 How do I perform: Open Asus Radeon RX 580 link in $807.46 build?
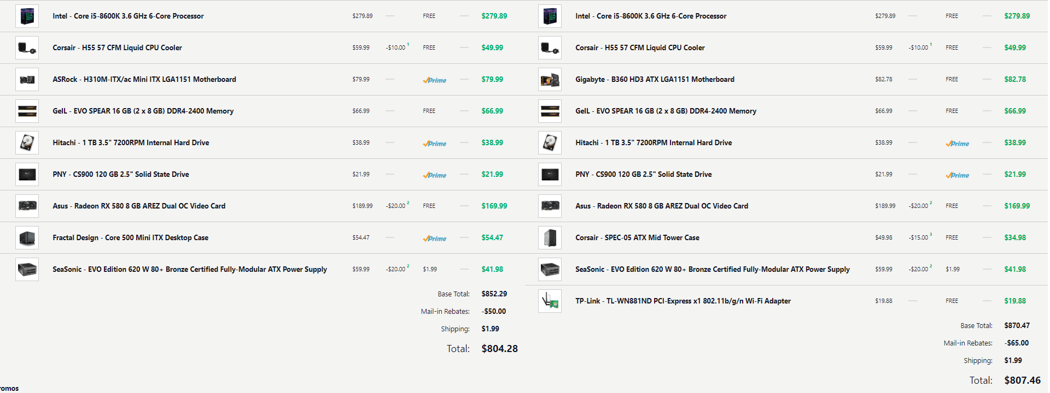(662, 206)
